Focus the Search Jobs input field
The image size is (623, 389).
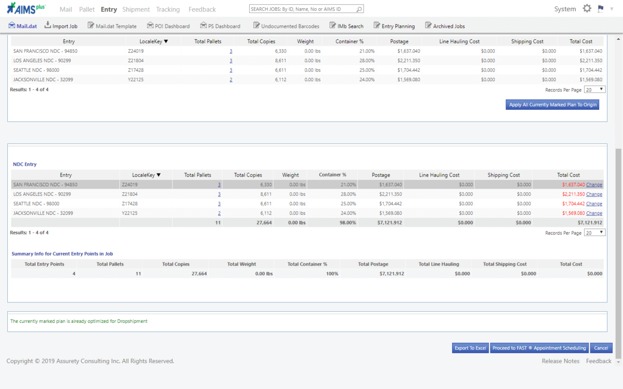[302, 9]
